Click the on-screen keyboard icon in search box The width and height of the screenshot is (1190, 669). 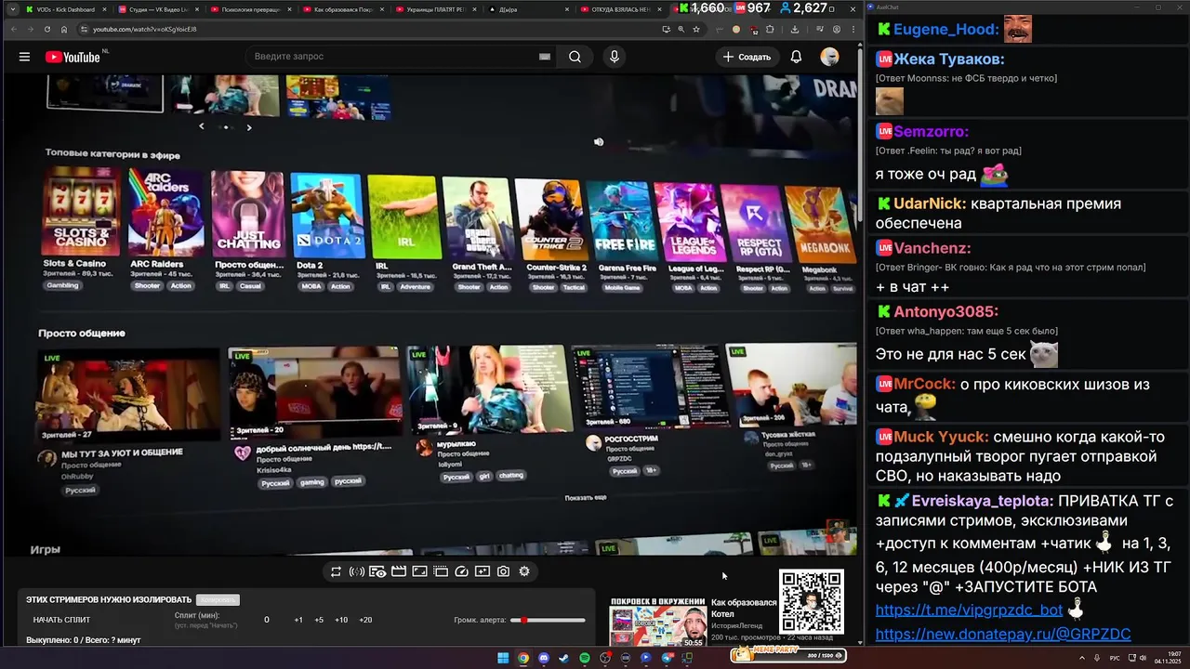tap(545, 57)
